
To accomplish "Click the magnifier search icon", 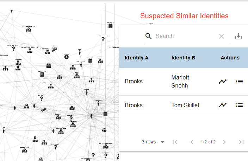I will coord(148,36).
